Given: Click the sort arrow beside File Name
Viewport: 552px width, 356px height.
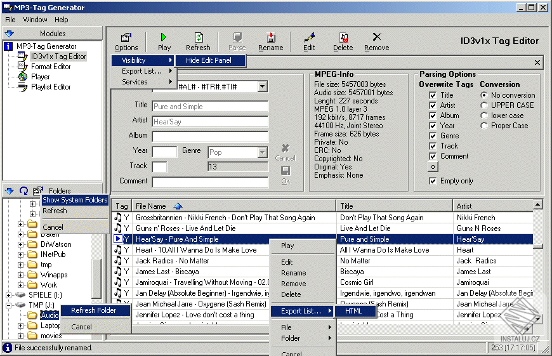Looking at the screenshot, I should (x=178, y=206).
